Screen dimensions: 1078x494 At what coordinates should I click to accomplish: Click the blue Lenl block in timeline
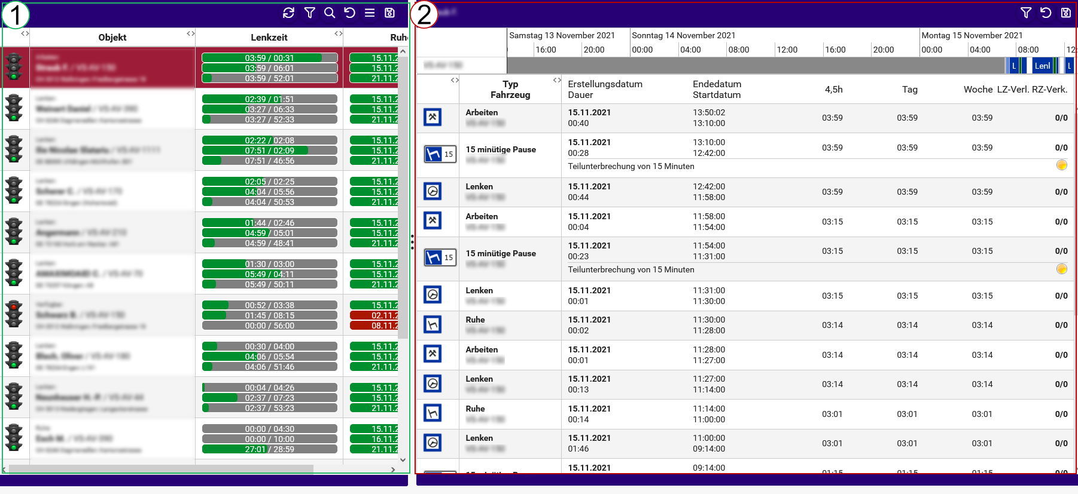click(x=1042, y=66)
